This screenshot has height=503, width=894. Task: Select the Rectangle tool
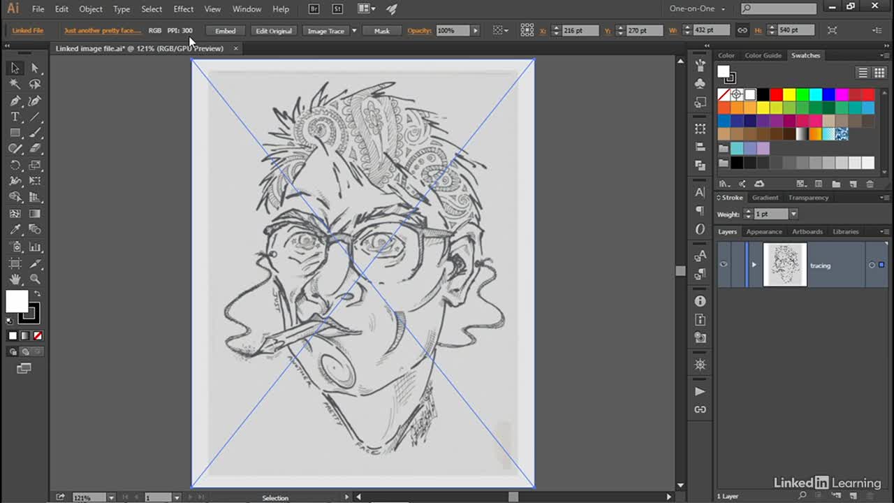(x=15, y=133)
